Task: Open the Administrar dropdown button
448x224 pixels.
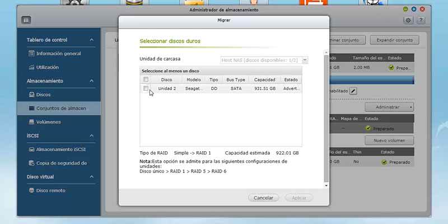Action: click(389, 107)
